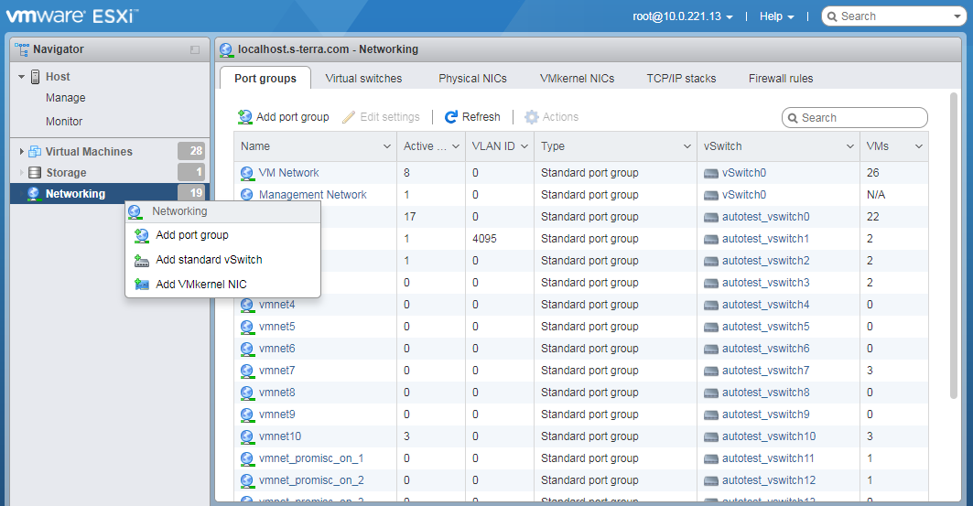The image size is (973, 506).
Task: Click the Actions gear icon
Action: click(x=531, y=116)
